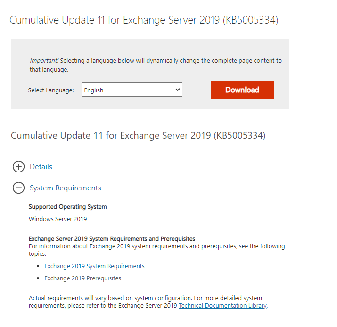The height and width of the screenshot is (327, 337).
Task: Open the Details section title link
Action: (41, 166)
